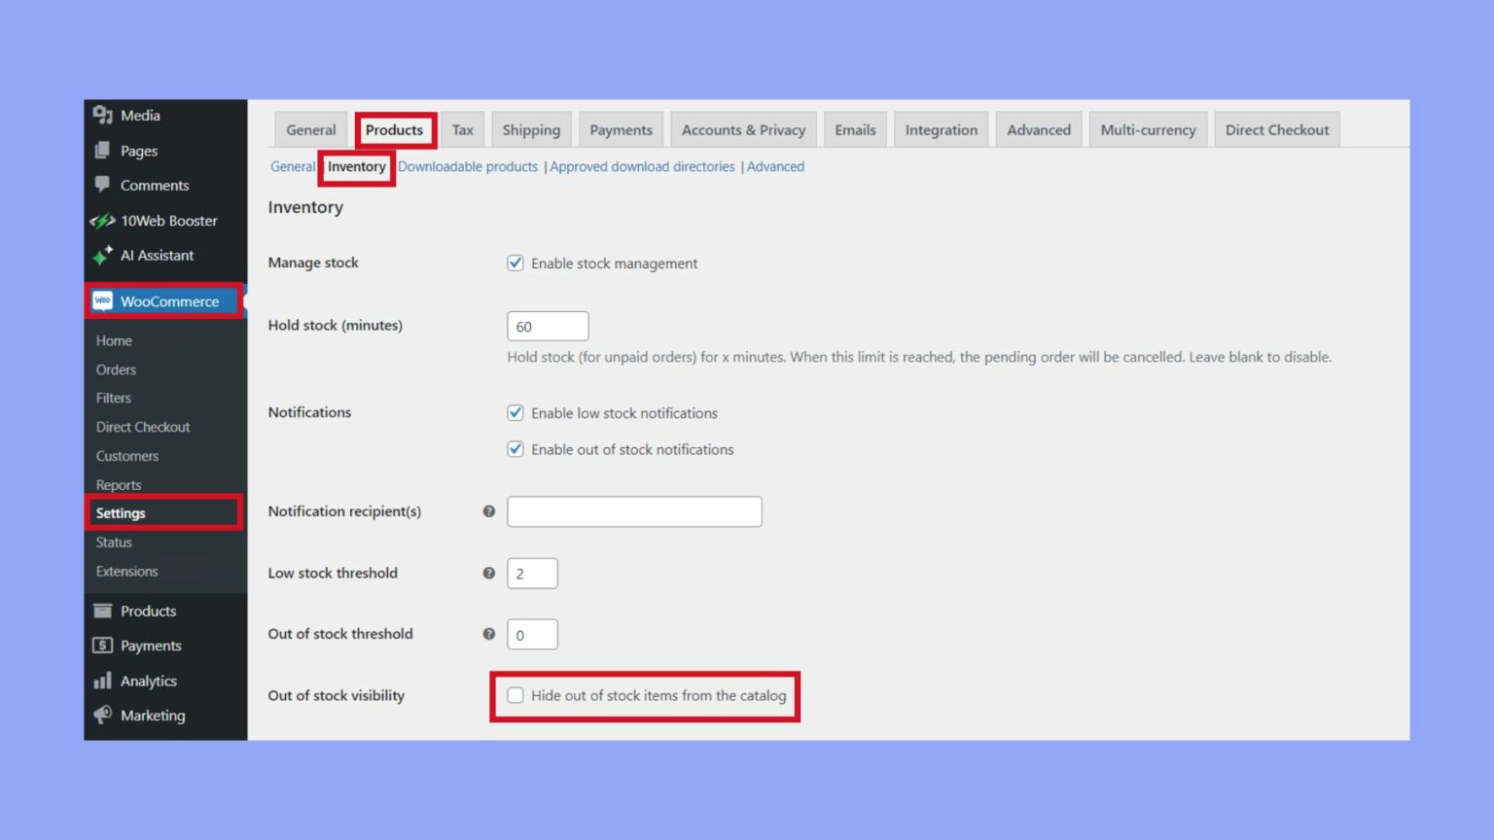The width and height of the screenshot is (1494, 840).
Task: Open the Analytics sidebar icon
Action: 104,681
